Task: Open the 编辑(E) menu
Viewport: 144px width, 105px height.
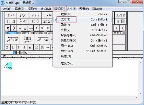Action: tap(19, 9)
